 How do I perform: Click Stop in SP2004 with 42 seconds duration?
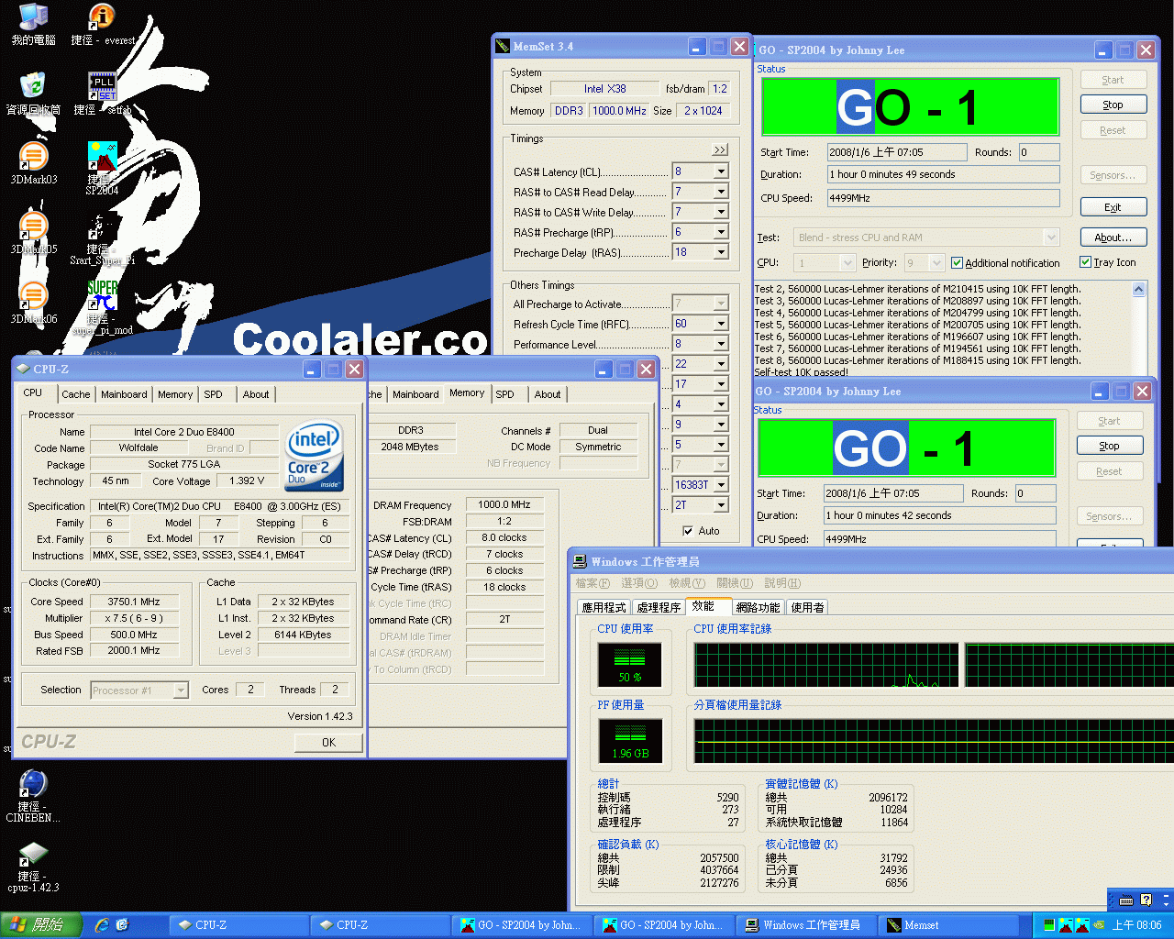(1109, 446)
